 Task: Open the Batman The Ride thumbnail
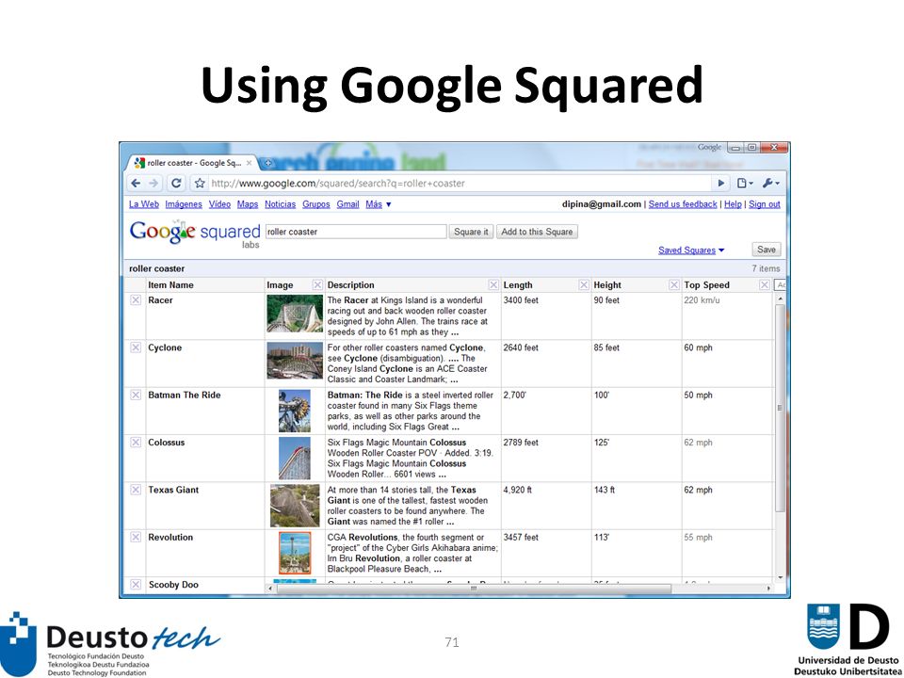[x=295, y=412]
